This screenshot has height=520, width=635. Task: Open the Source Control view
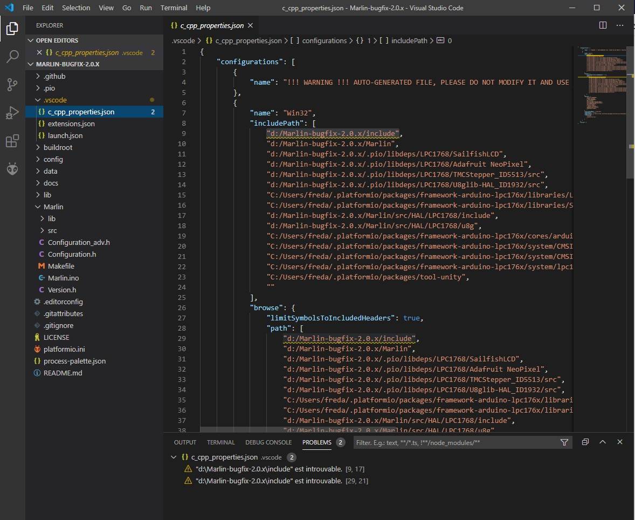tap(12, 85)
